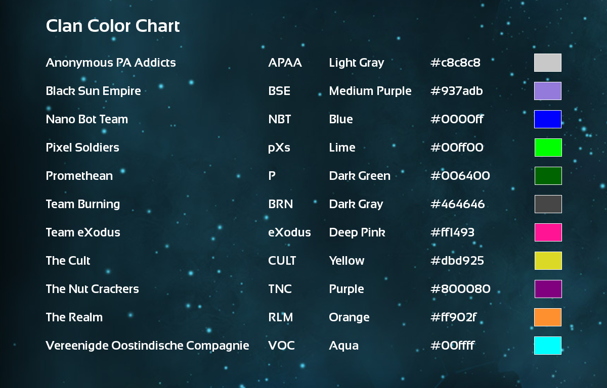Select the Purple swatch for TNC
Screen dimensions: 607x388
[548, 289]
